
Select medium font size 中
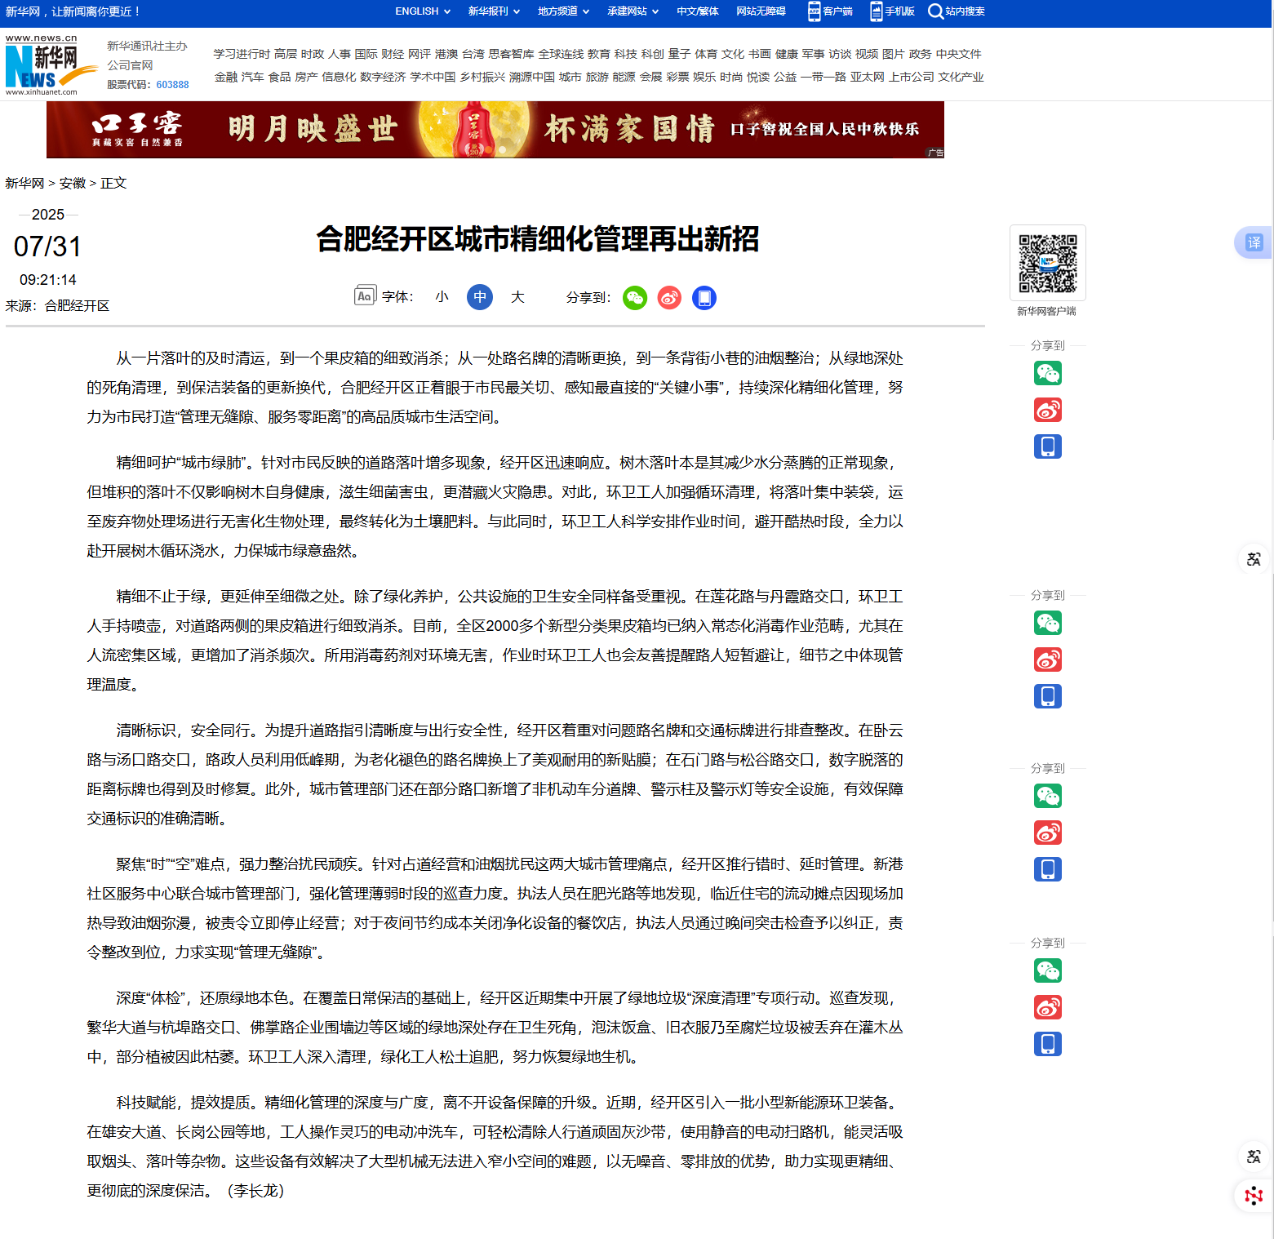[480, 297]
